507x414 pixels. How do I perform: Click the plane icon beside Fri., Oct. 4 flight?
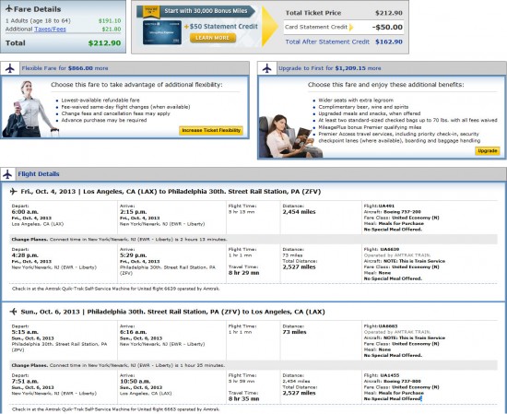13,192
